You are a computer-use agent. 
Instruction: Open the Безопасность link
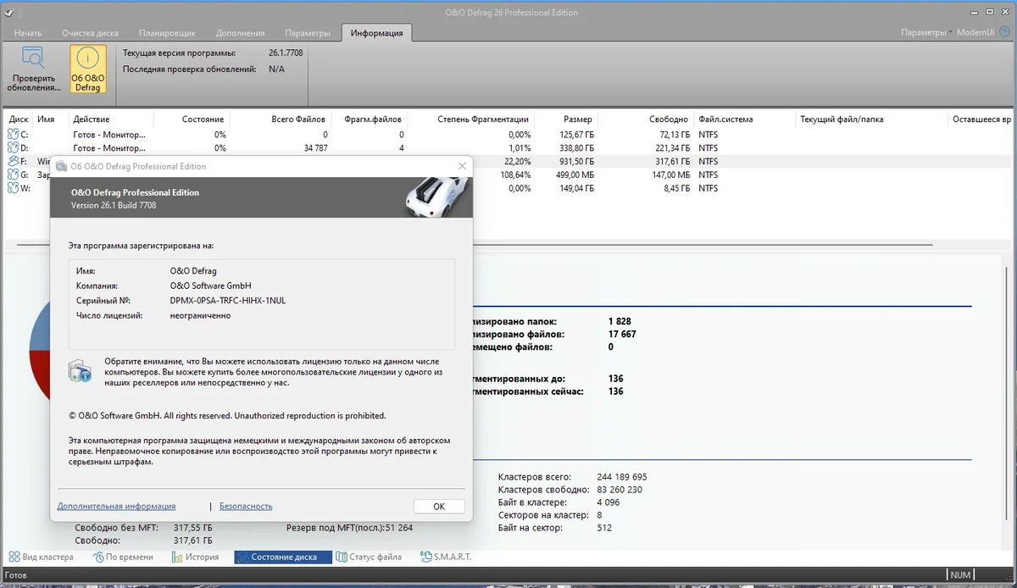246,506
